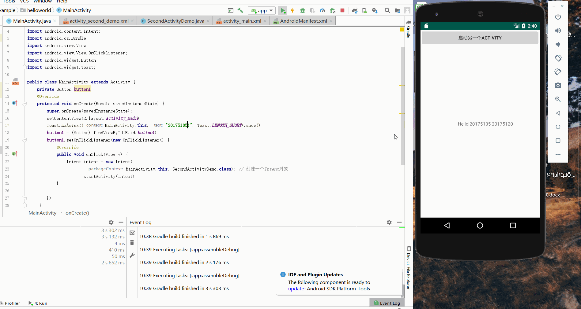Apply changes with the lightning bolt icon
Viewport: 581px width, 309px height.
click(x=292, y=11)
